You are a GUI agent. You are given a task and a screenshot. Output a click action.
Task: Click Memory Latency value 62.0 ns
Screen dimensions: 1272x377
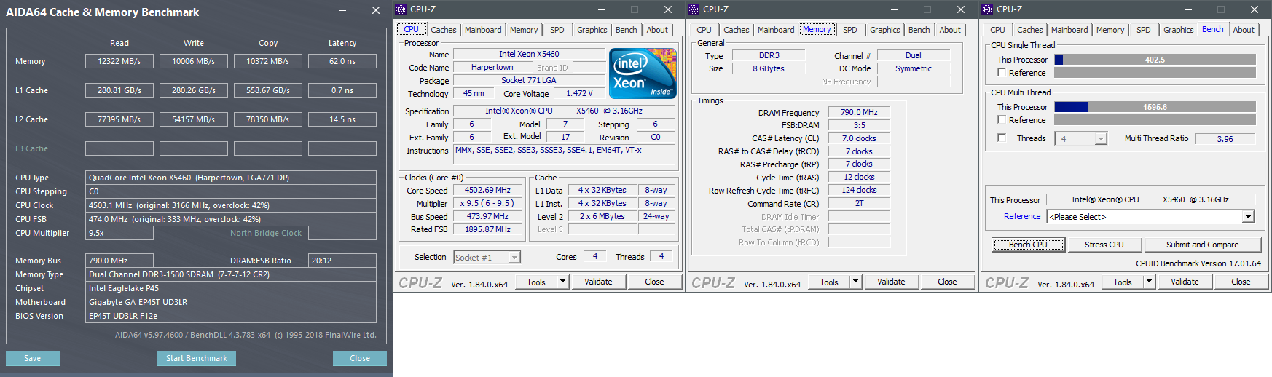342,61
